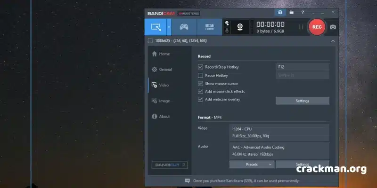
Task: Take a screenshot with the camera icon
Action: (333, 27)
